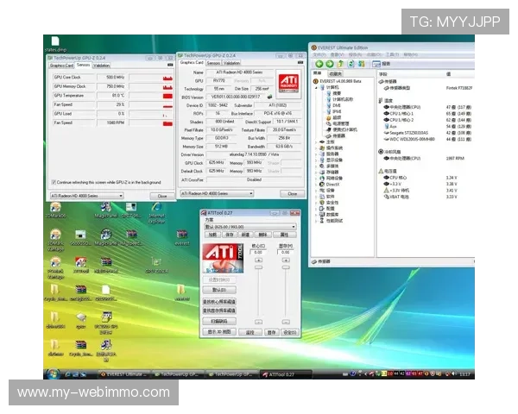Click Show 3D View button in ATITool
This screenshot has width=518, height=414.
(219, 332)
